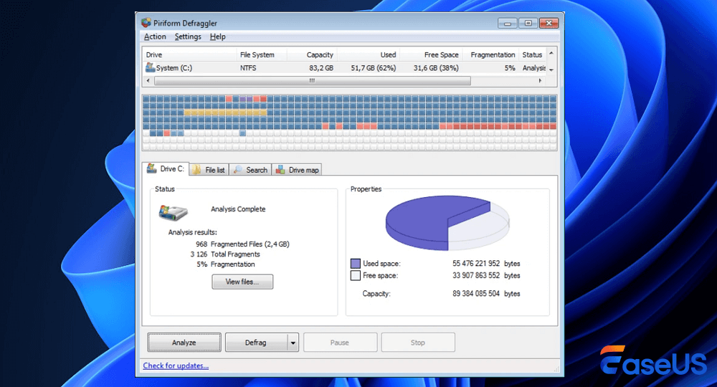
Task: Click the 51,7 GB (62%) used value
Action: coord(374,68)
